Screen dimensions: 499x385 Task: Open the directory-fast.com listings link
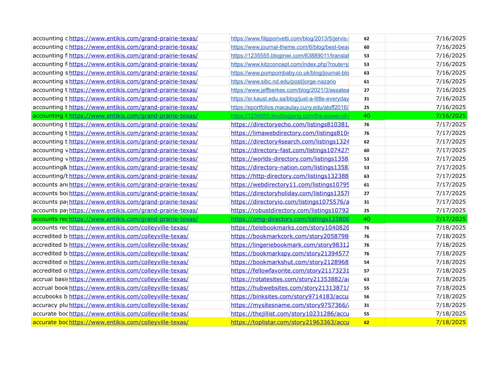point(289,150)
